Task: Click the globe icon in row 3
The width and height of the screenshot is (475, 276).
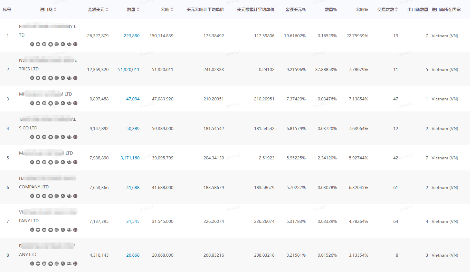Action: 57,103
